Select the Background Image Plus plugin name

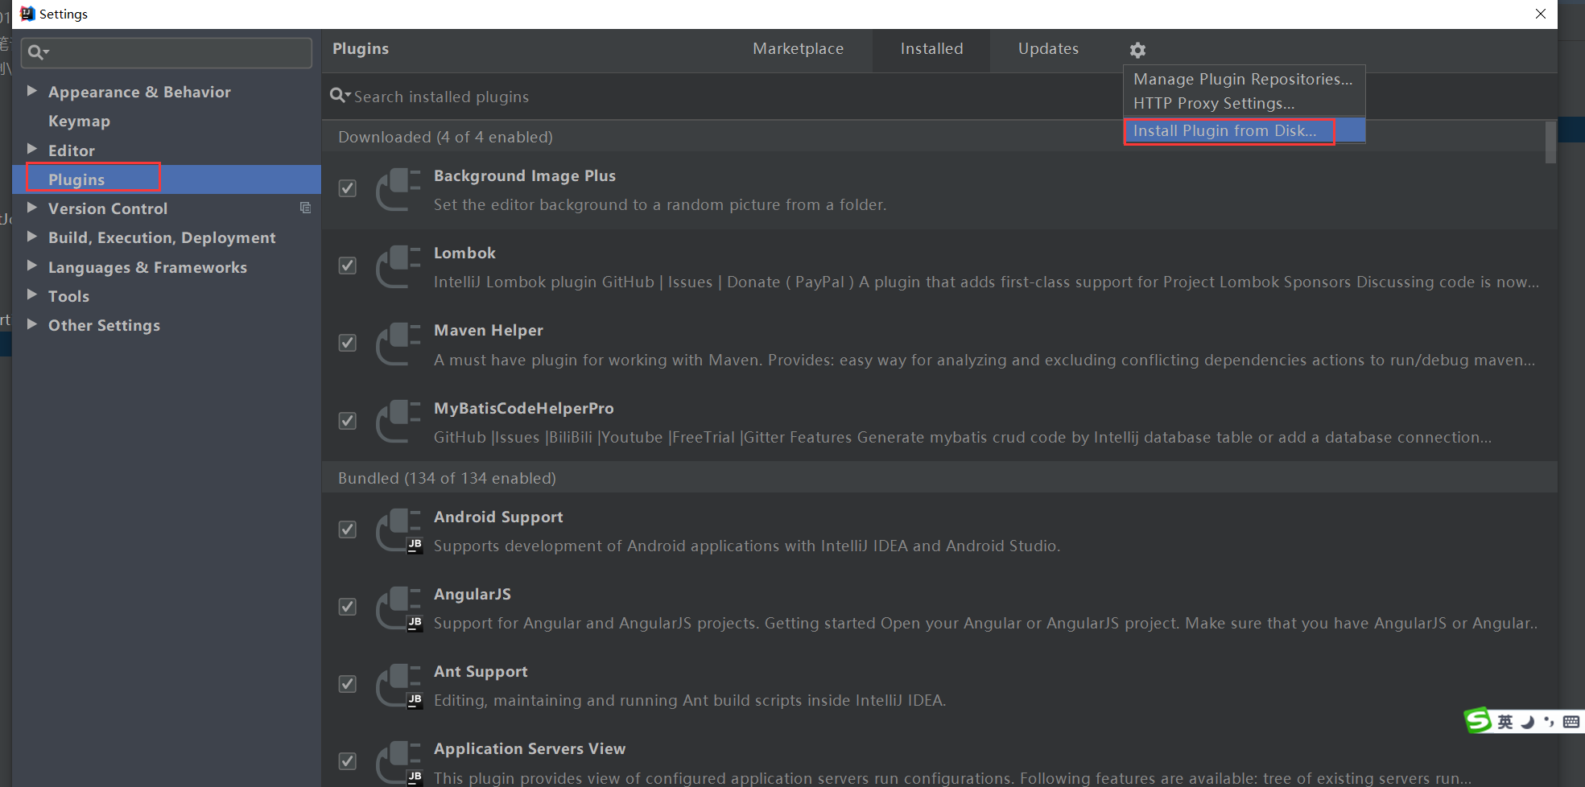point(524,175)
